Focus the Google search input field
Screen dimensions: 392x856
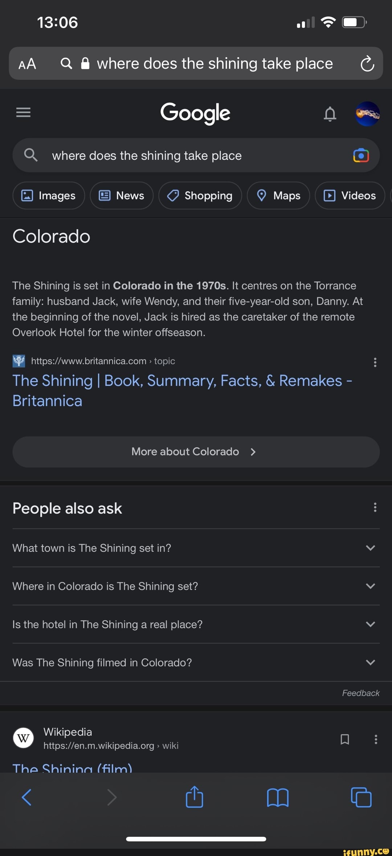click(x=181, y=156)
